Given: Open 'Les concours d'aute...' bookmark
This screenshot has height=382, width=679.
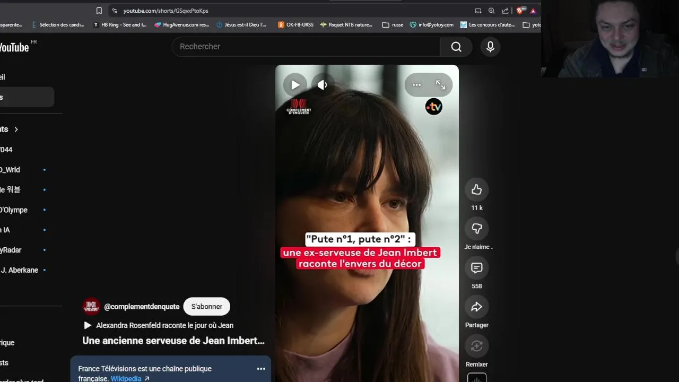Looking at the screenshot, I should 488,24.
